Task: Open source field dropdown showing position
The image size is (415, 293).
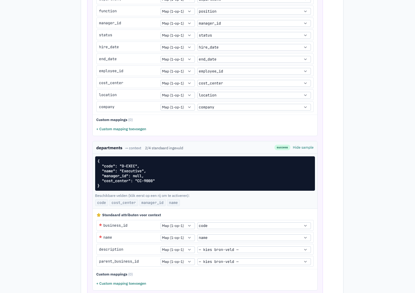Action: click(x=254, y=11)
